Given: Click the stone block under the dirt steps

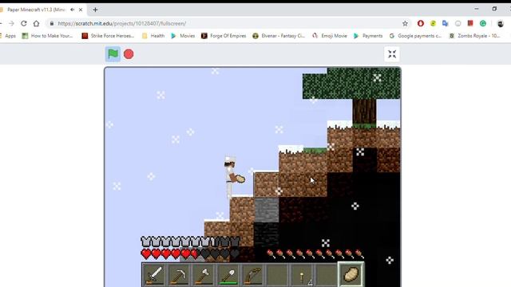Looking at the screenshot, I should tap(266, 210).
